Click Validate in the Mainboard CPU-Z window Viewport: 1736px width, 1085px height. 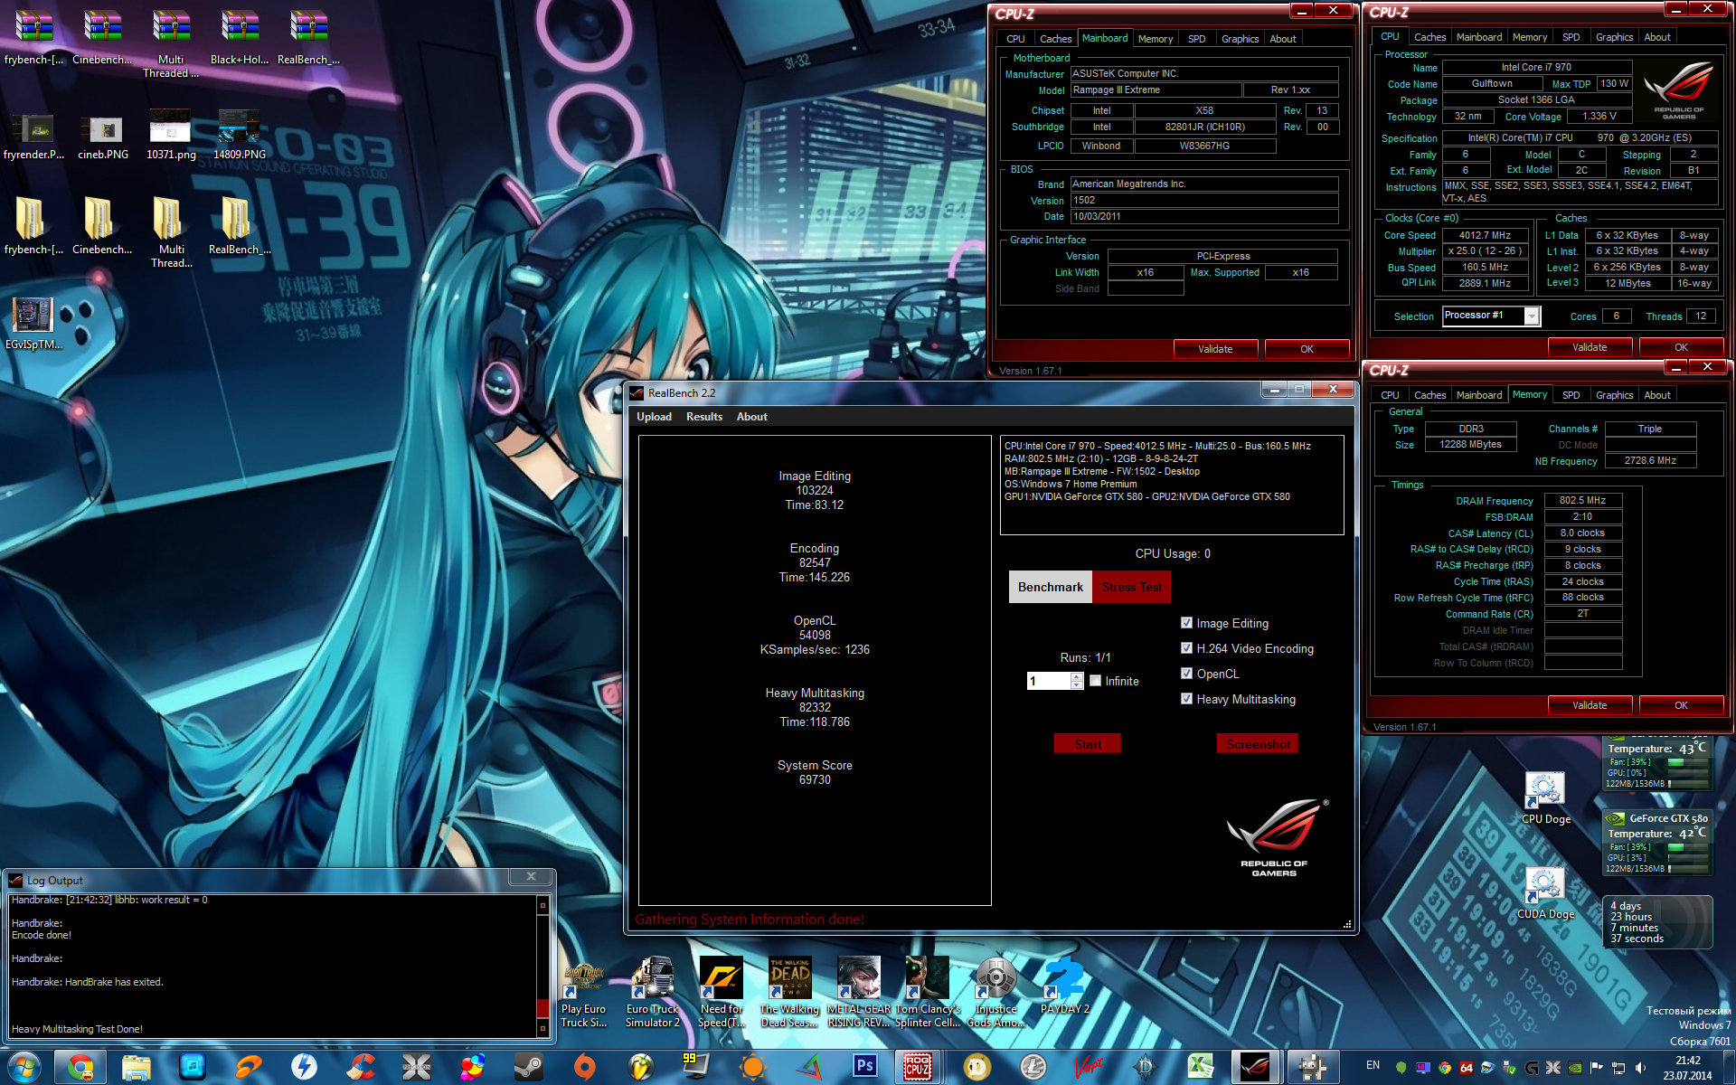(x=1215, y=349)
